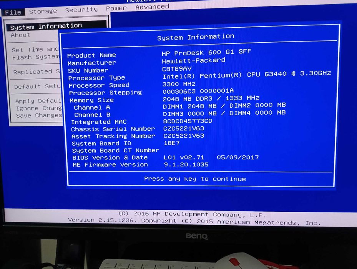Click the SKU Number label
This screenshot has height=269, width=357.
point(88,70)
